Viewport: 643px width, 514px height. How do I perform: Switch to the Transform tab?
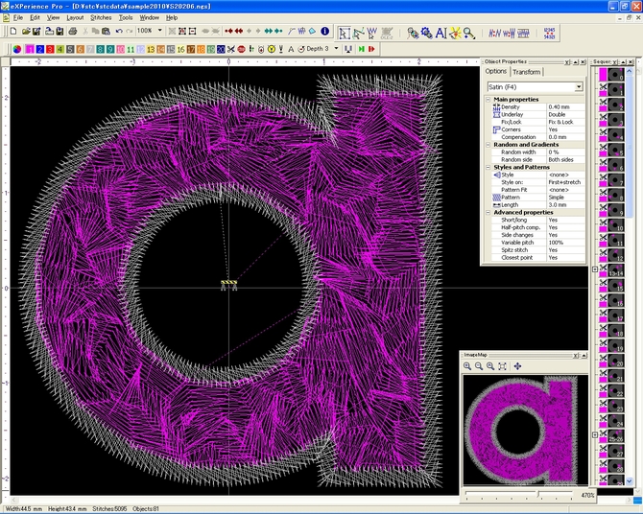click(527, 72)
